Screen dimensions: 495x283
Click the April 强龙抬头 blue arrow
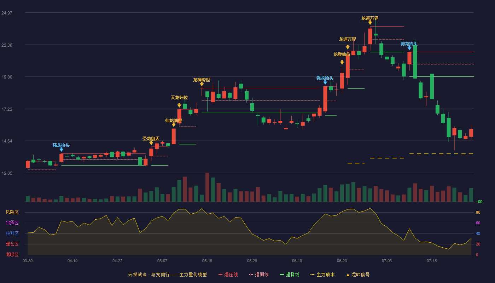pos(61,150)
